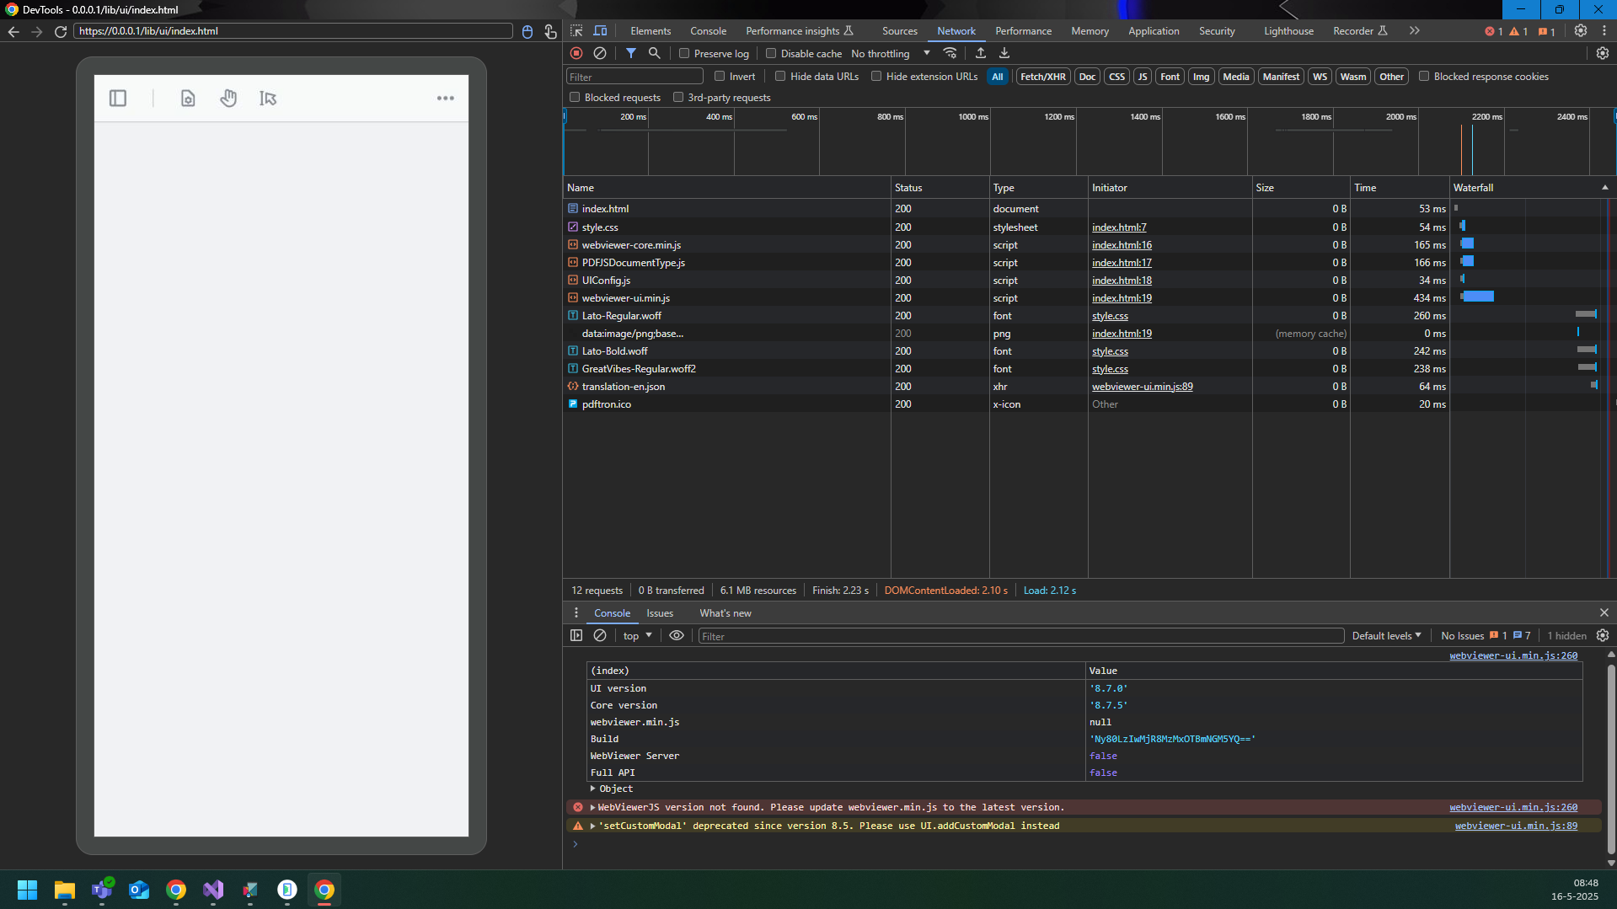Screen dimensions: 1617x909
Task: Open DevTools customize kebab menu
Action: click(1604, 30)
